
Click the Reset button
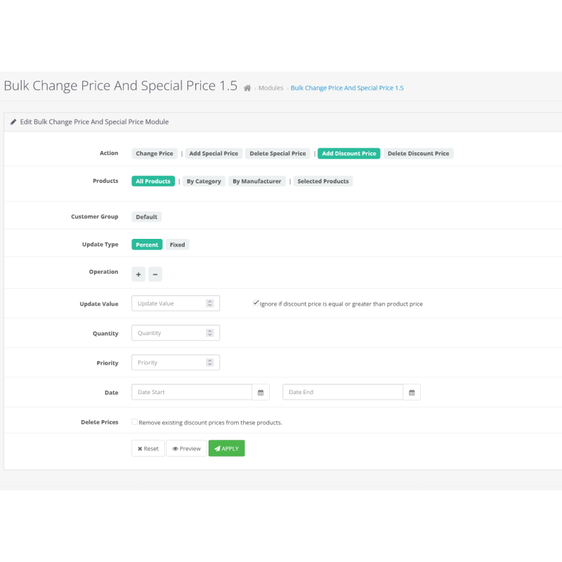(x=148, y=448)
